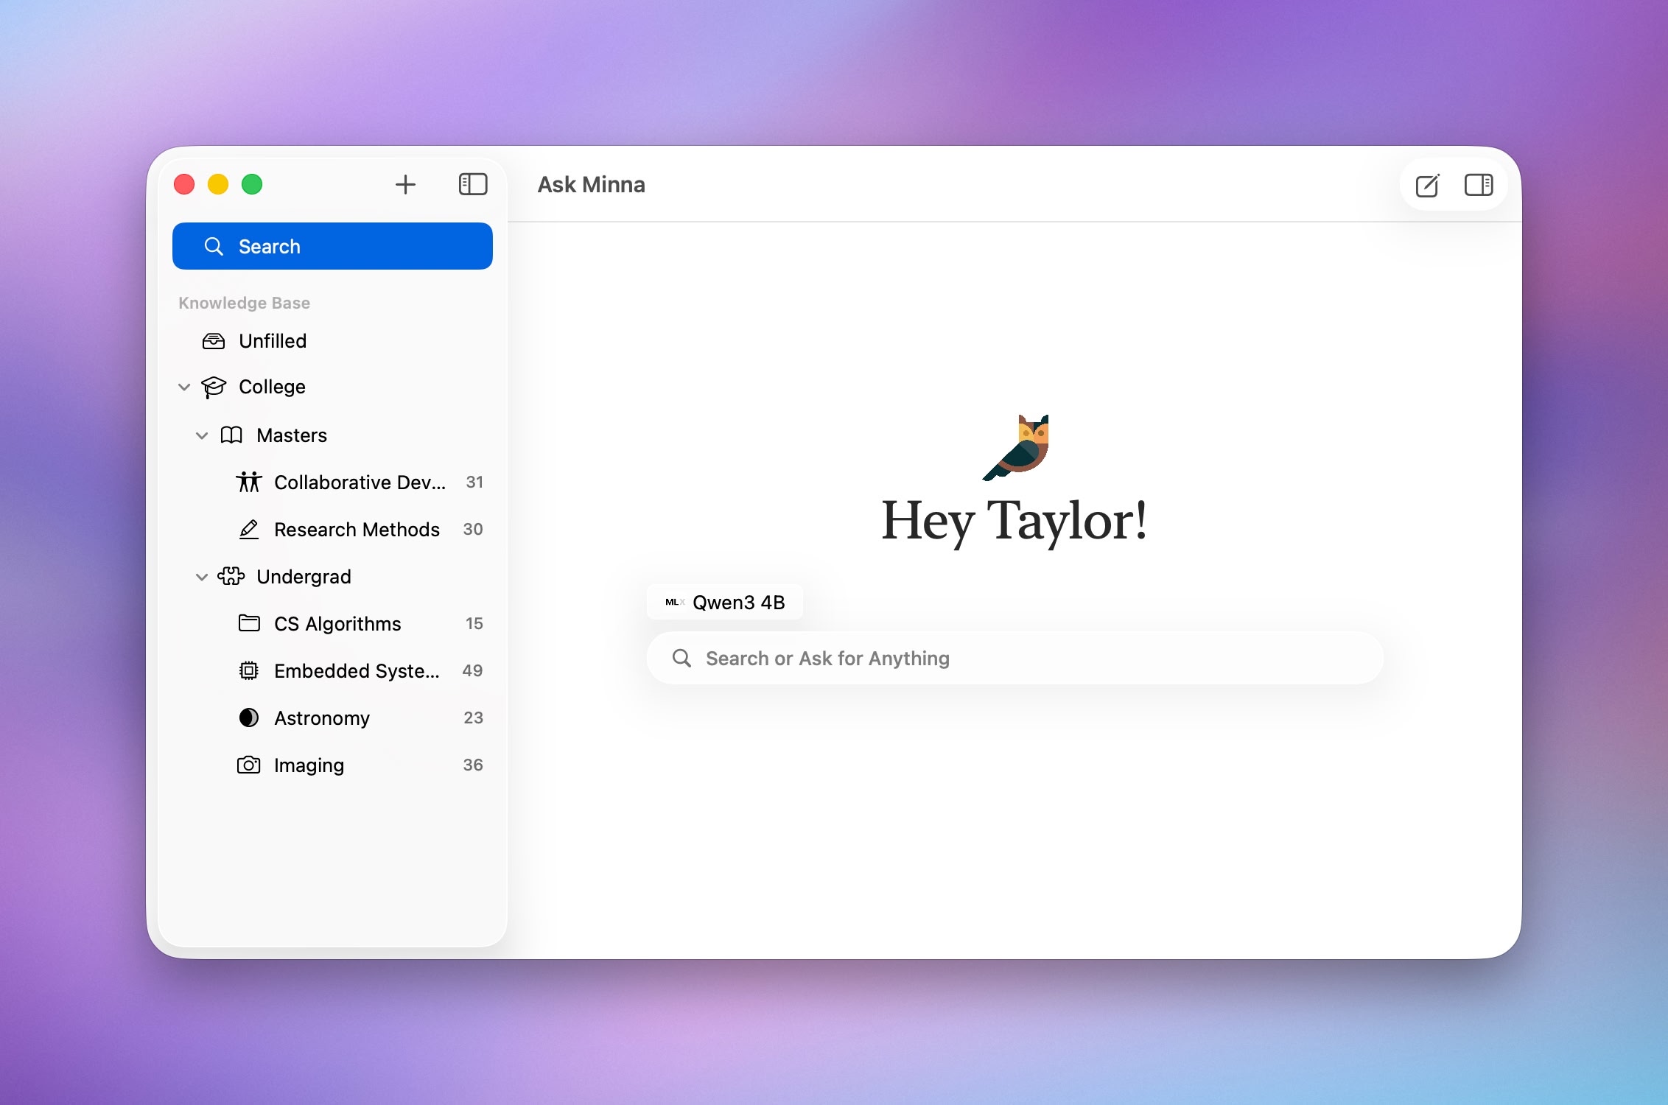Open Imaging collection
Image resolution: width=1668 pixels, height=1105 pixels.
(332, 765)
